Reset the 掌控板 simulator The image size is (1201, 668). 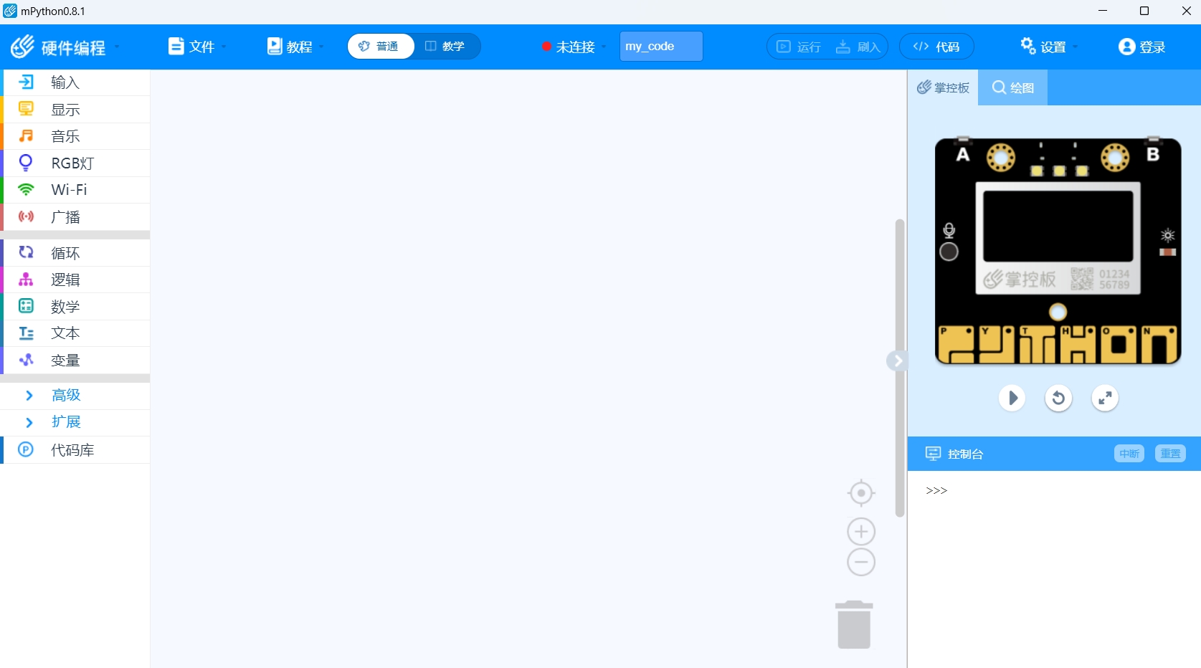coord(1058,398)
